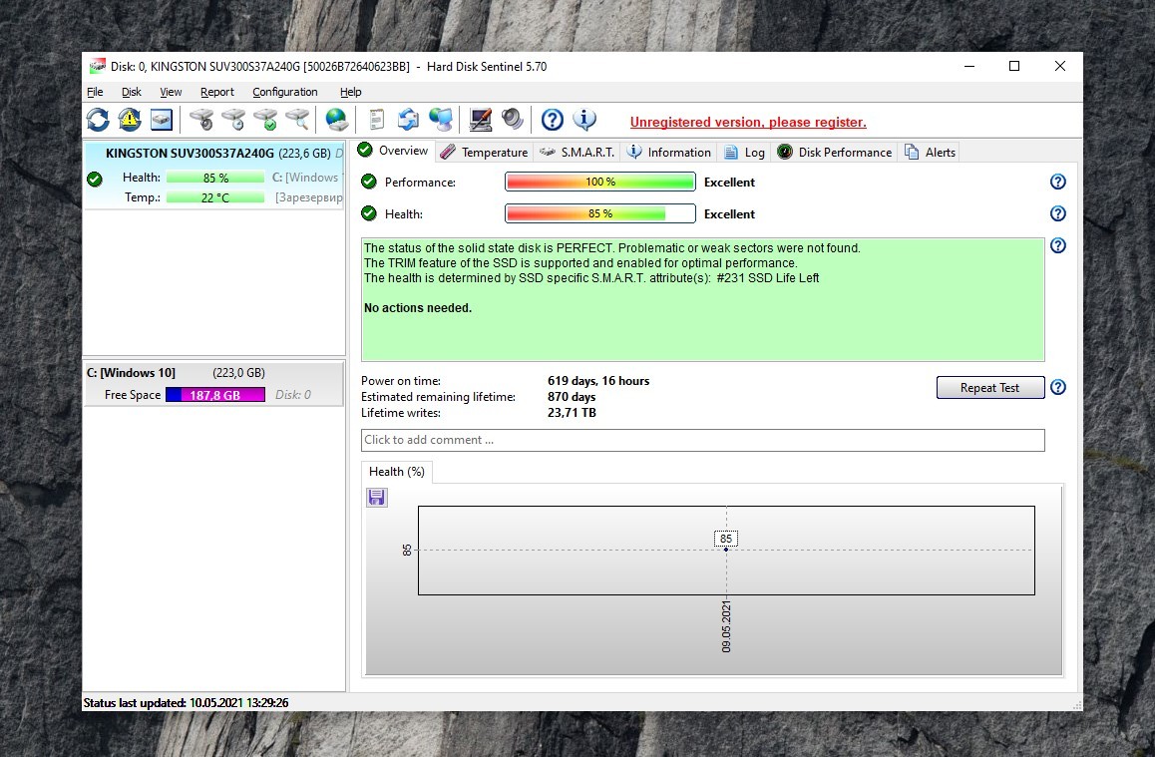Click the computer with screwdriver configuration icon

[x=481, y=120]
